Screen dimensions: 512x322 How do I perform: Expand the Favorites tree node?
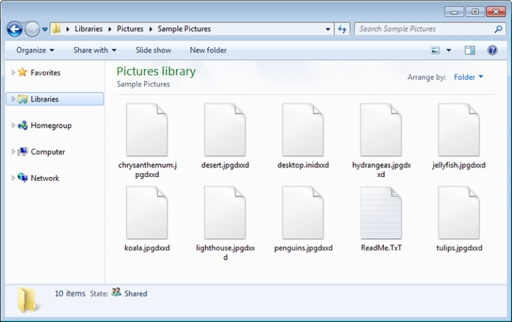[x=13, y=73]
